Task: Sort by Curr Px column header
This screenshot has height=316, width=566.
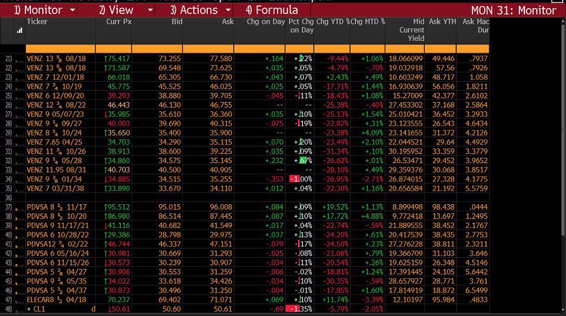Action: click(119, 22)
